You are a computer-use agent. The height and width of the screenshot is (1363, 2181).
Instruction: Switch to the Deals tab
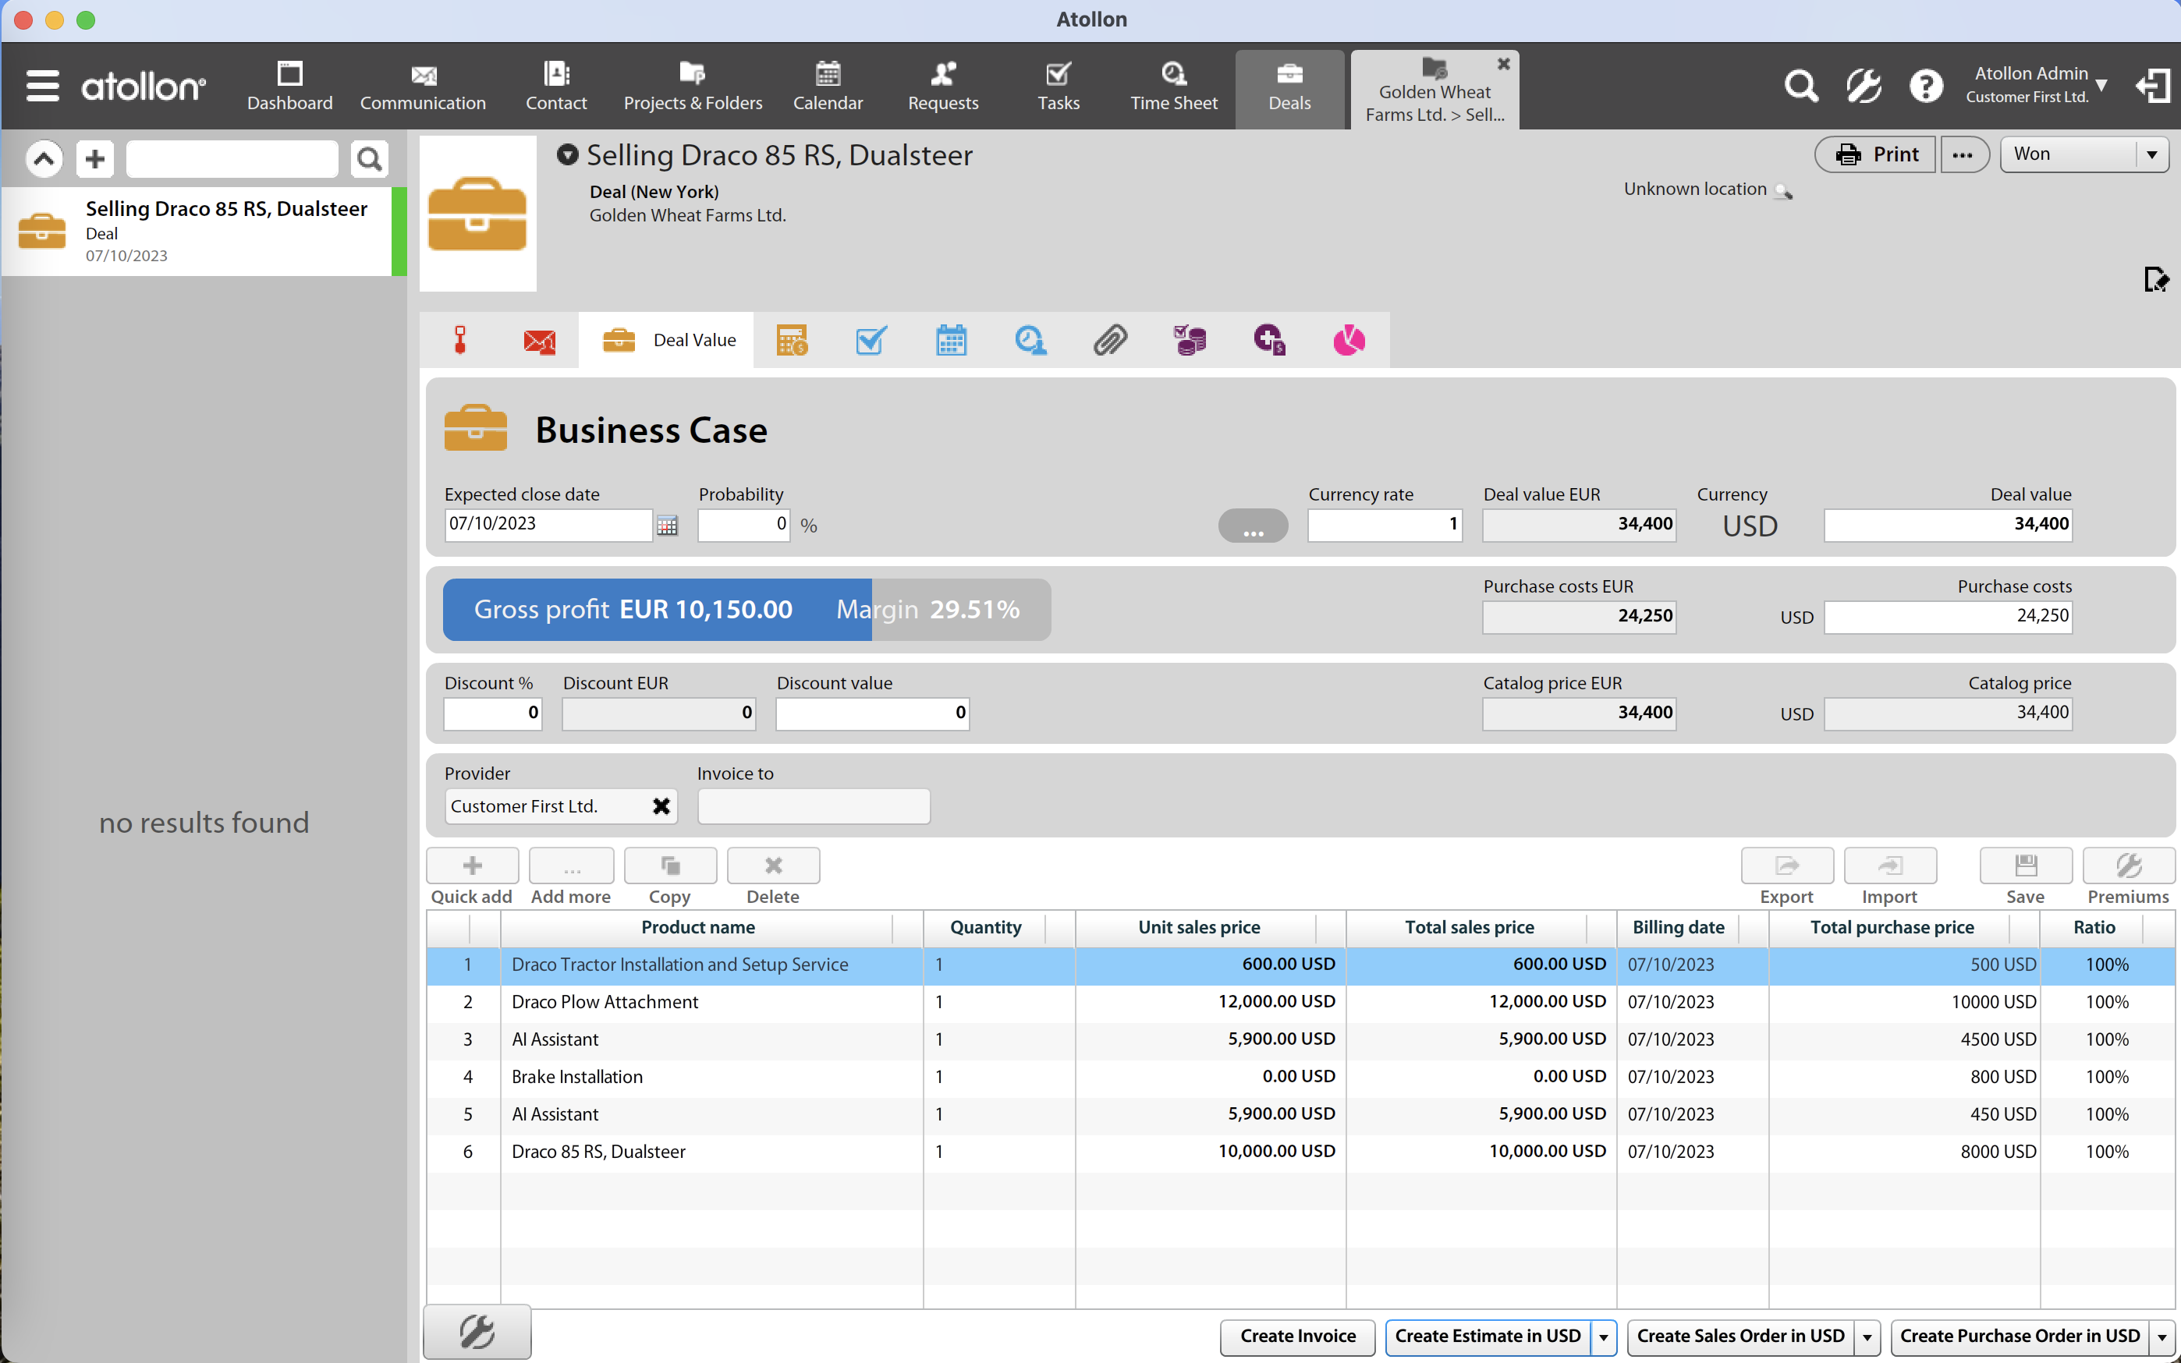[x=1289, y=87]
